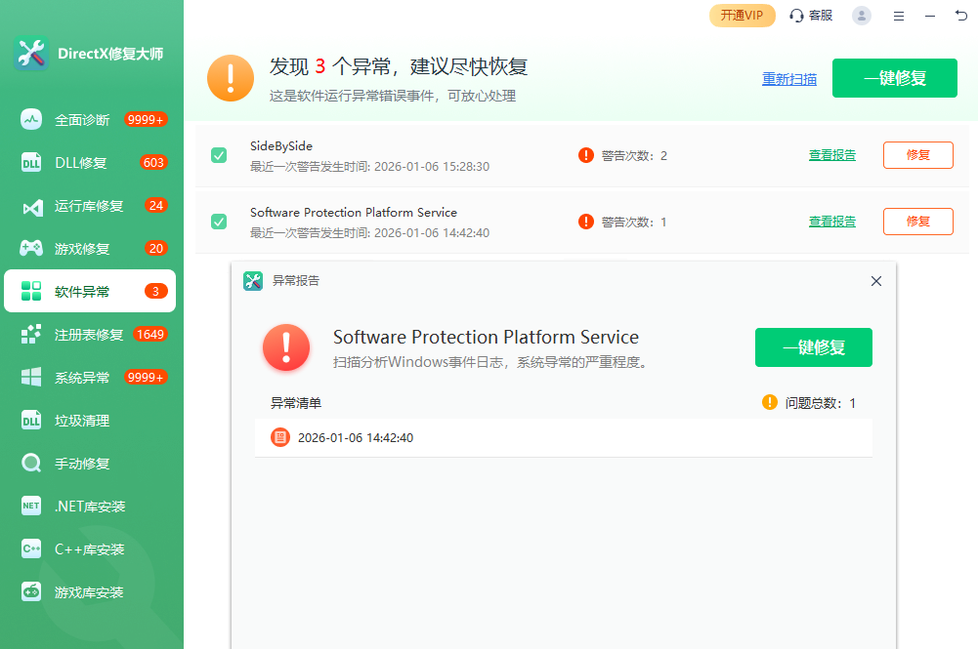Select the 运行库修复 Visual Studio icon
This screenshot has width=978, height=649.
click(x=31, y=206)
